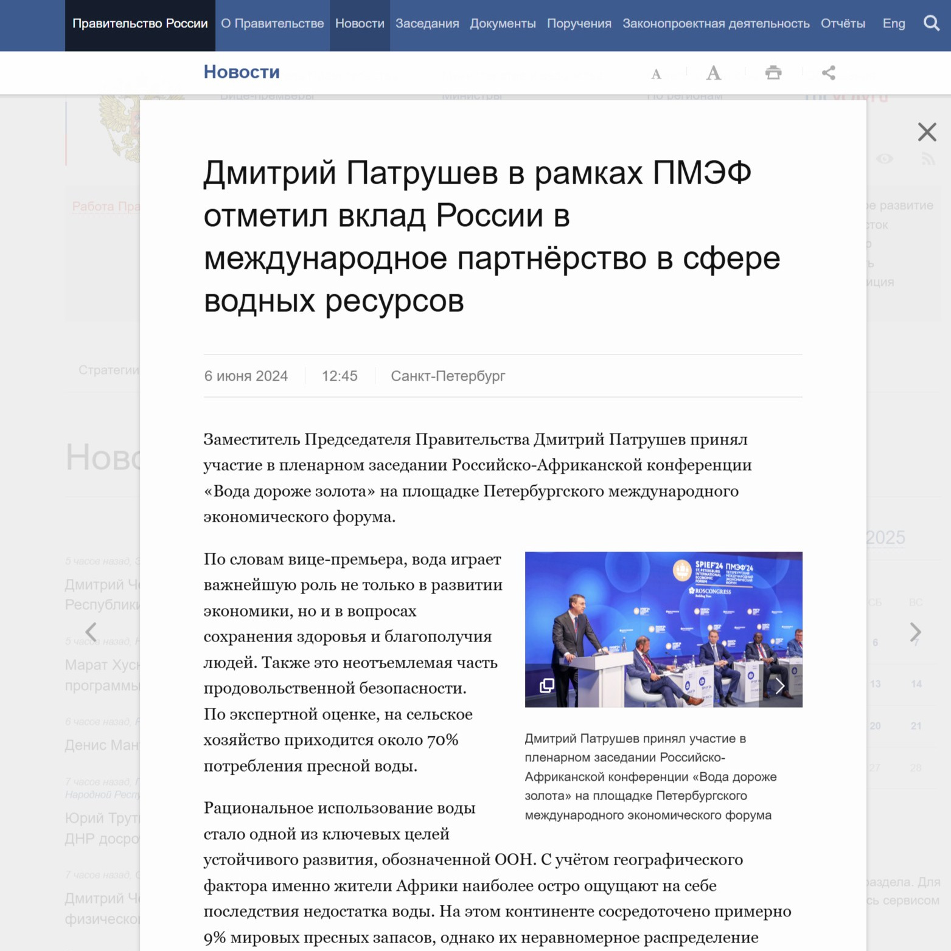This screenshot has height=951, width=951.
Task: Open the Документы section
Action: [x=503, y=24]
